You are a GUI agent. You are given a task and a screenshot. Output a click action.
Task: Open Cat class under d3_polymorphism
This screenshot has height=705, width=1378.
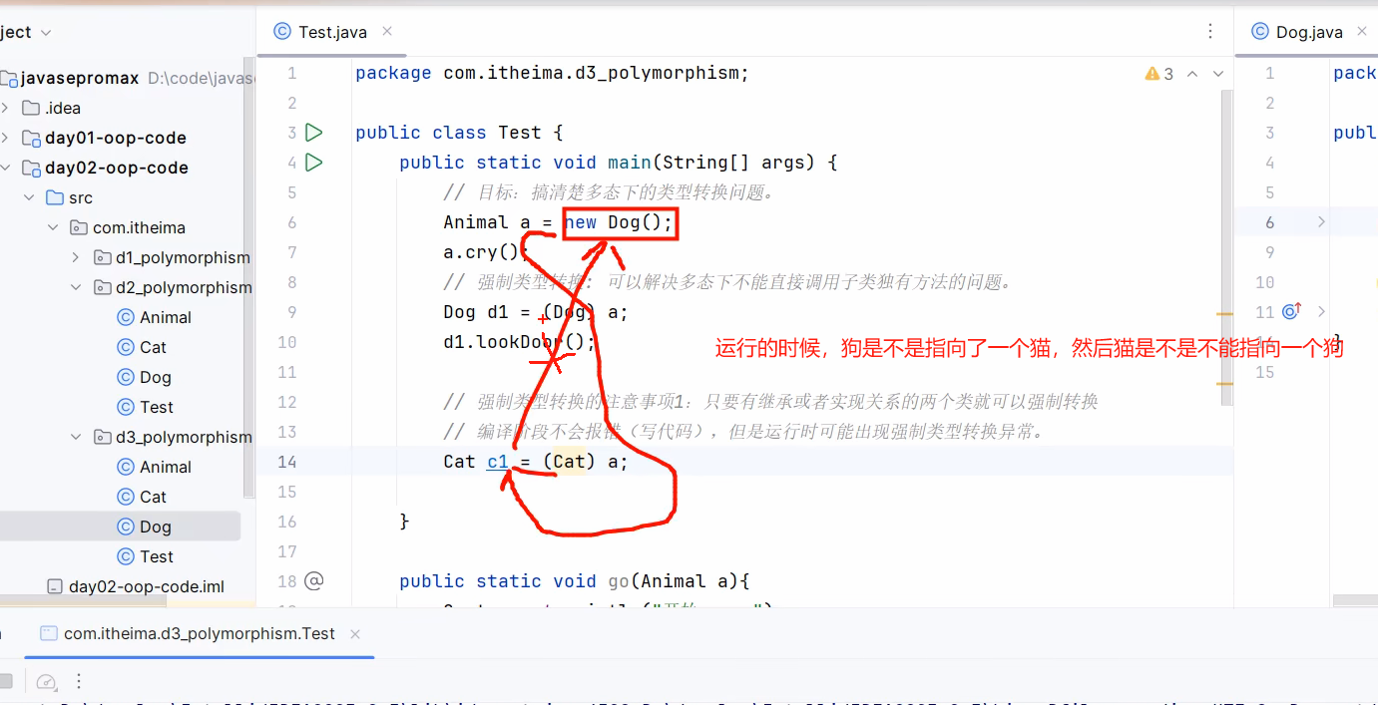click(x=142, y=497)
